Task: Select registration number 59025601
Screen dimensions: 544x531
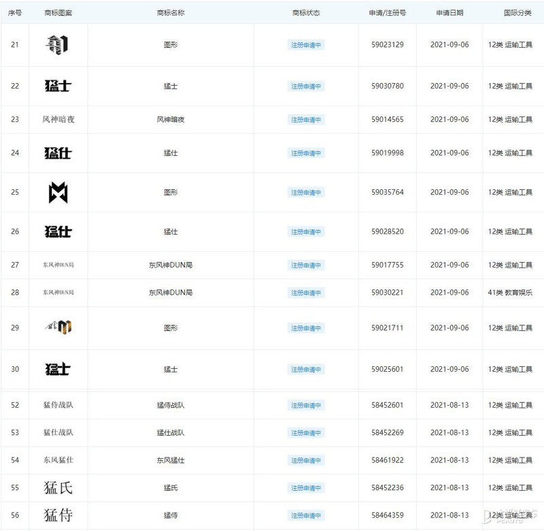Action: (388, 369)
